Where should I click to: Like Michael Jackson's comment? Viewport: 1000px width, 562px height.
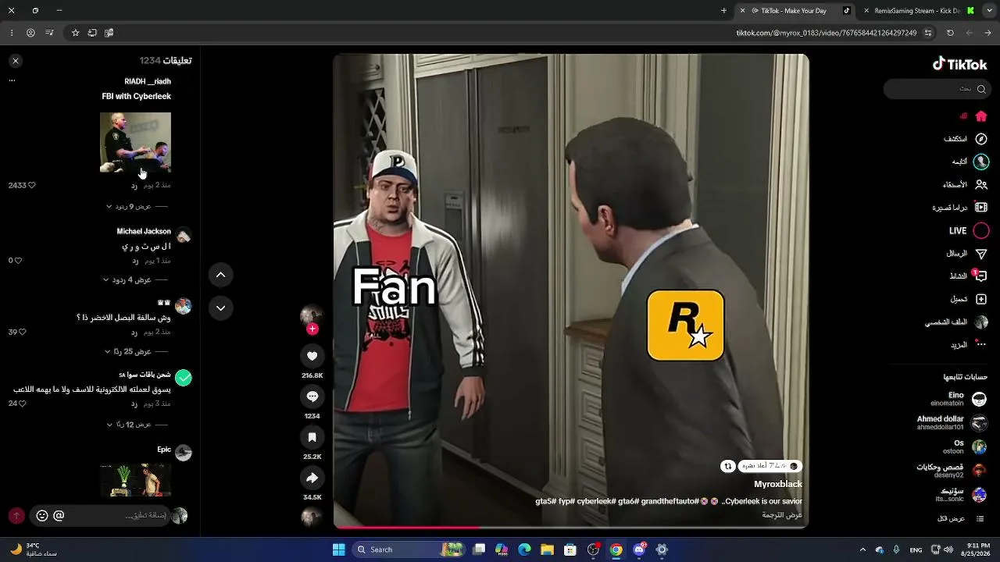pyautogui.click(x=18, y=261)
